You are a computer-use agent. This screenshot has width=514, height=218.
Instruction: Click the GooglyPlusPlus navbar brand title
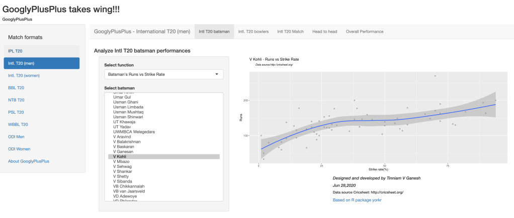point(142,32)
